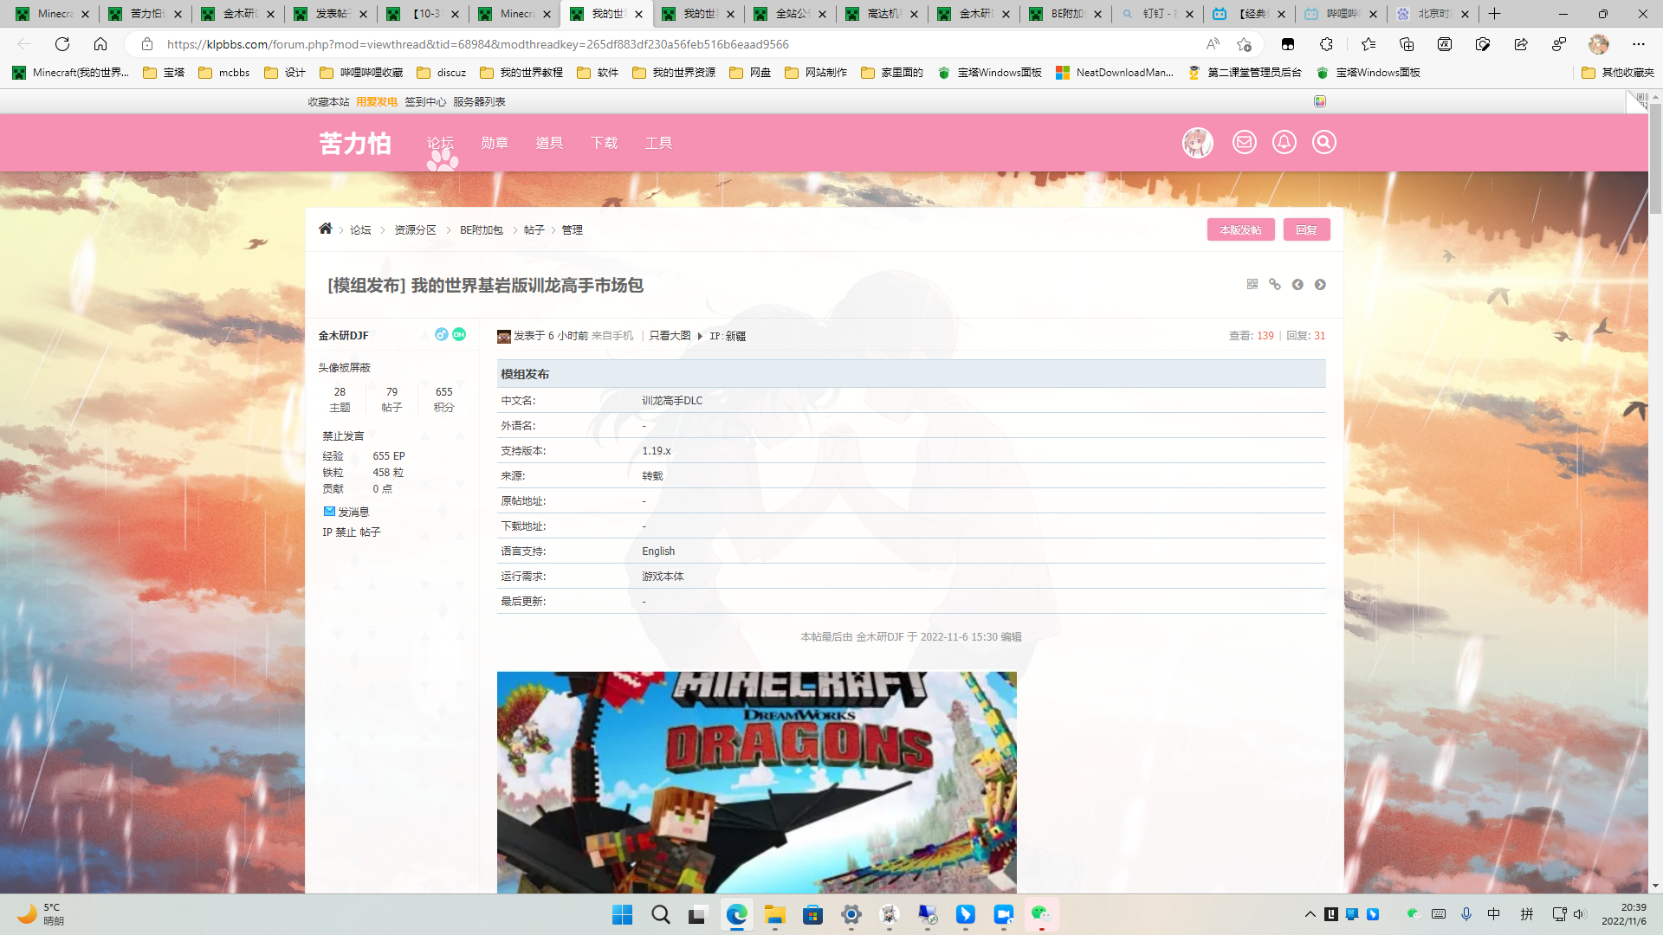
Task: Open the 设计 bookmarks folder
Action: tap(285, 73)
